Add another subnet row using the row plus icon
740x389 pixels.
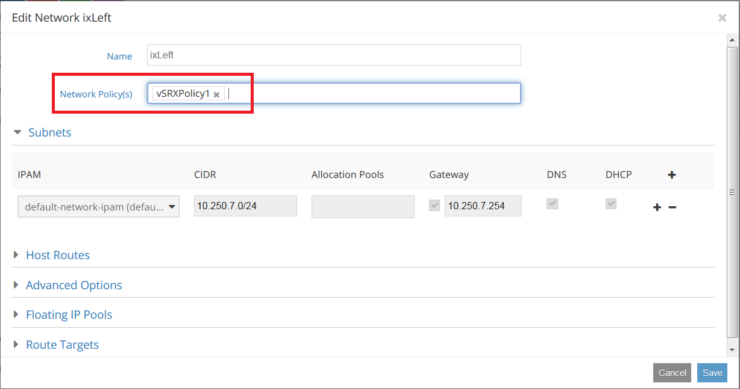(x=657, y=207)
